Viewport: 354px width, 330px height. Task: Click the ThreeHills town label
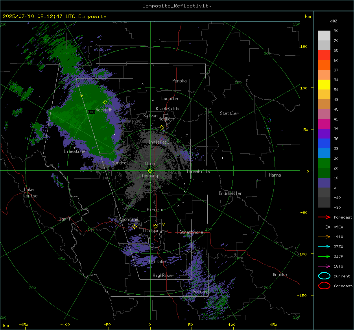click(x=198, y=171)
